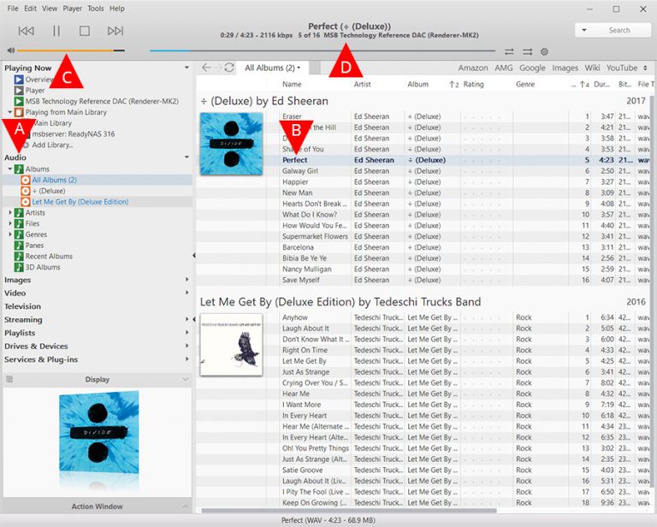Skip to the next track
This screenshot has height=527, width=657.
pyautogui.click(x=115, y=31)
